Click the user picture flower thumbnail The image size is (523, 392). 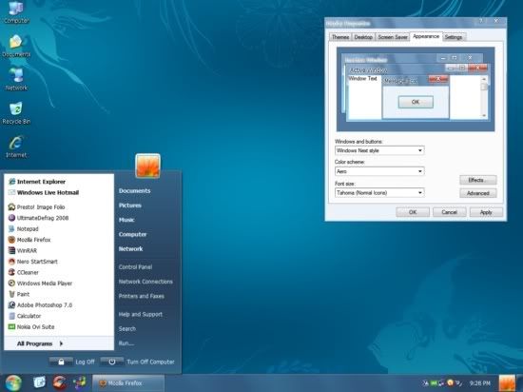[147, 166]
